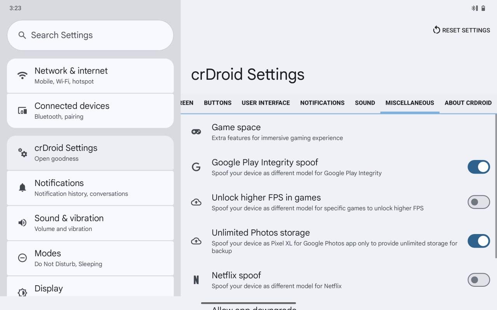Viewport: 497px width, 310px height.
Task: Click 'Do Not Disturb, Sleeping' subtitle
Action: pos(68,264)
